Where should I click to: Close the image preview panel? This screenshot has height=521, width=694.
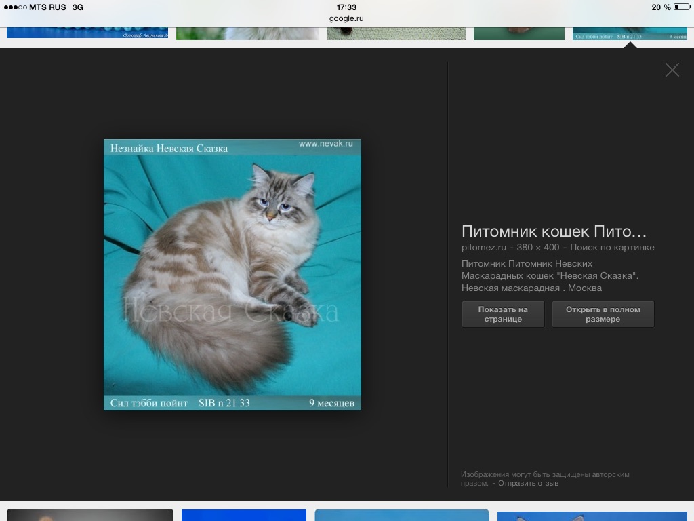click(x=672, y=70)
